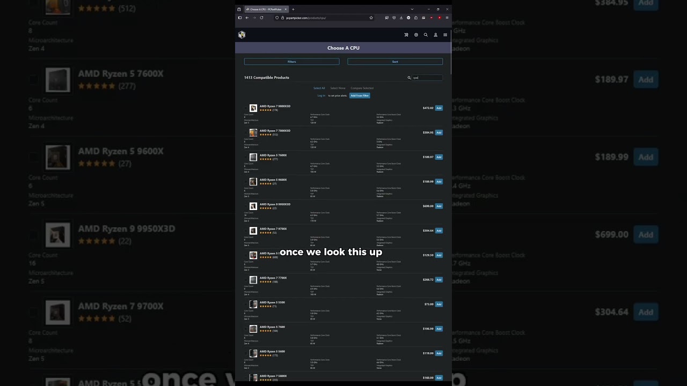Click the $304.64 price
Viewport: 687px width, 386px height.
coord(428,231)
